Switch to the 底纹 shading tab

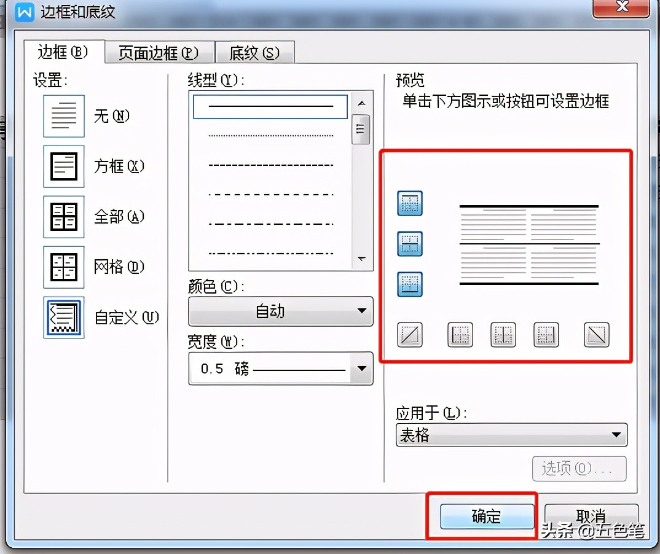[x=254, y=53]
